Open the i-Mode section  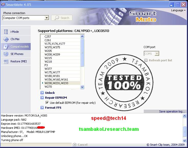tap(16, 32)
